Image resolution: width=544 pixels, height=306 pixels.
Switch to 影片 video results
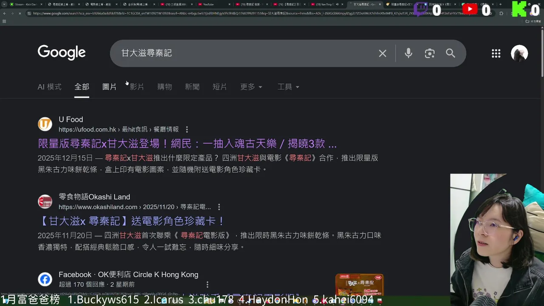[x=137, y=87]
